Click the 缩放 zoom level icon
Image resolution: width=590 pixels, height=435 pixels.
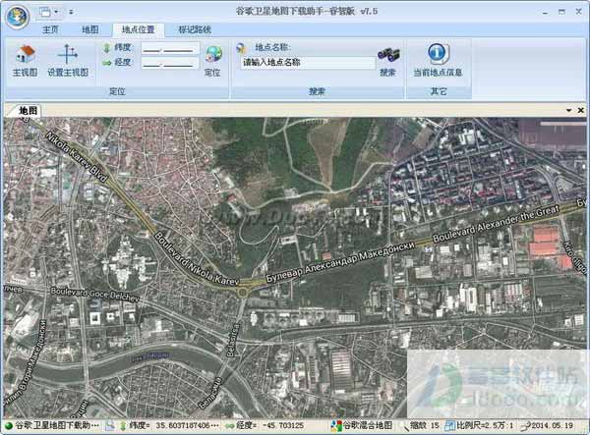click(405, 426)
